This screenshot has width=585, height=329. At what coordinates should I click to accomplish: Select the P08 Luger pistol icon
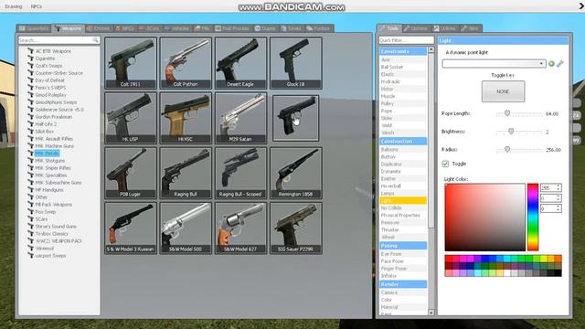[131, 173]
